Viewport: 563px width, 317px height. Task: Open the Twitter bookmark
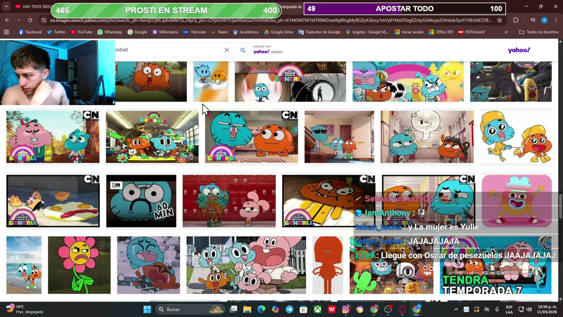click(56, 32)
